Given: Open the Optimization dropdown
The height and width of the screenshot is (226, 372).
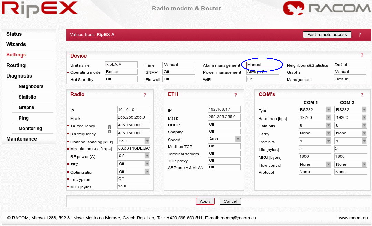Looking at the screenshot, I should point(133,172).
